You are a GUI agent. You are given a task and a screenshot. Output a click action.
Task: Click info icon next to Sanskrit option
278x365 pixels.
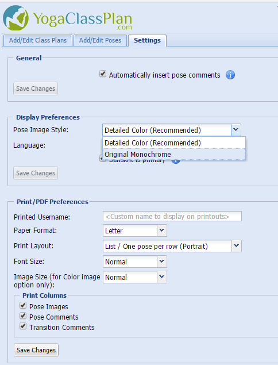click(x=176, y=161)
